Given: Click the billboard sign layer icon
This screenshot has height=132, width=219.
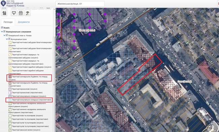Looking at the screenshot, I should tap(14, 13).
